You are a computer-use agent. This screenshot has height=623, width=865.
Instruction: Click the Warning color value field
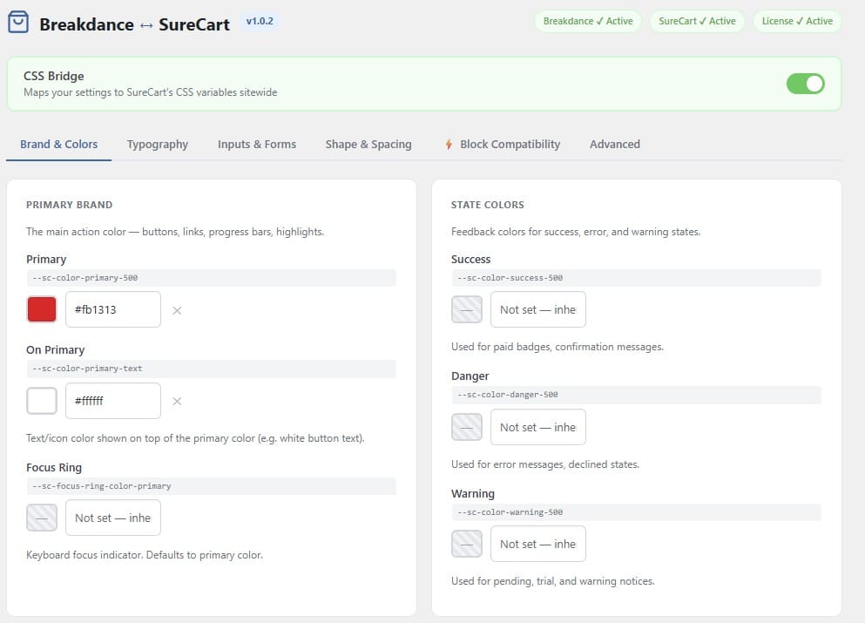click(x=537, y=544)
